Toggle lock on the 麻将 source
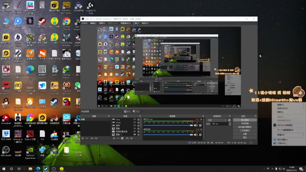Image resolution: width=306 pixels, height=172 pixels. pos(138,125)
